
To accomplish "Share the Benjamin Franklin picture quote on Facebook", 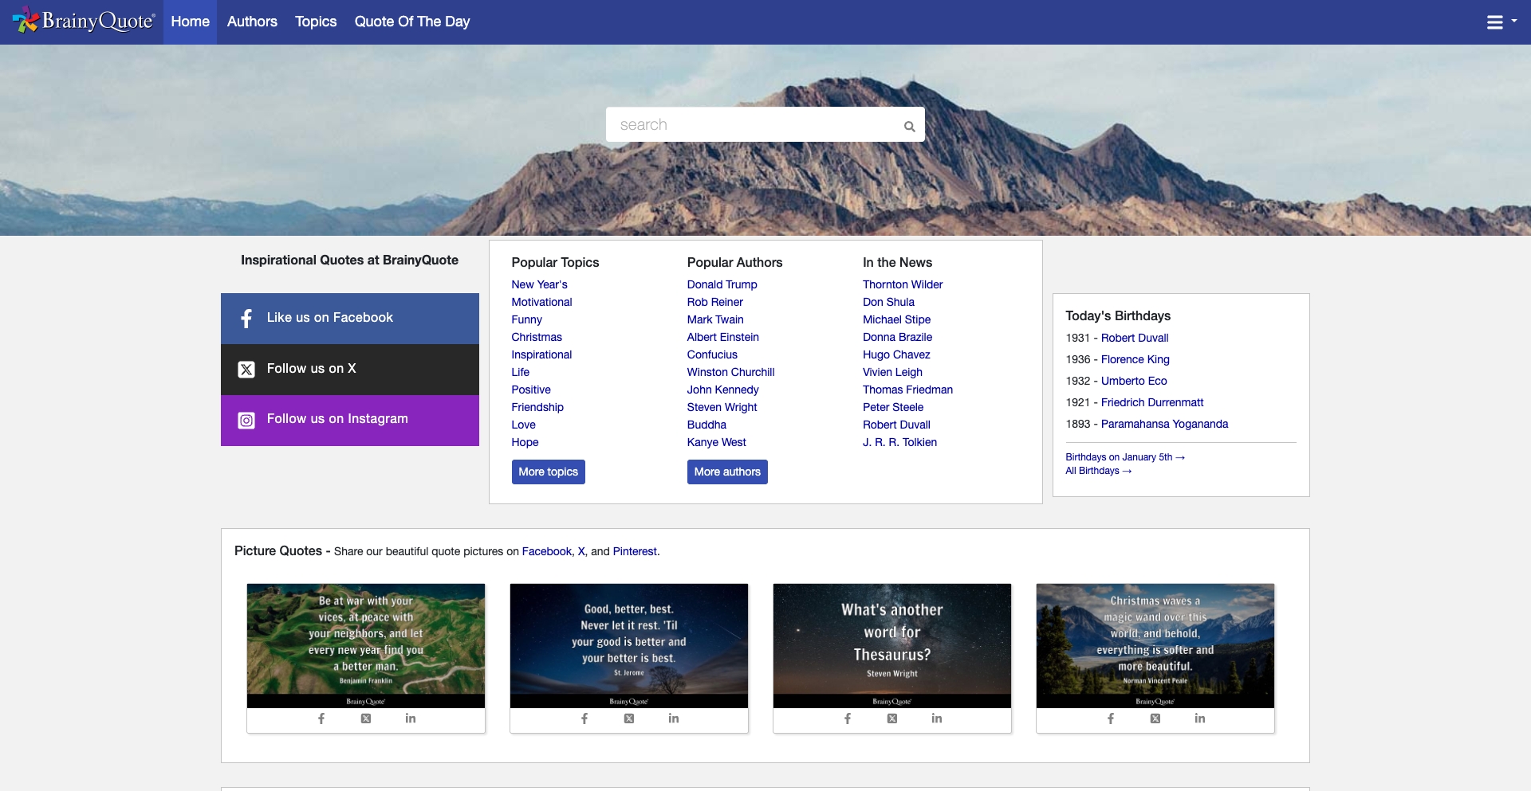I will pos(321,718).
